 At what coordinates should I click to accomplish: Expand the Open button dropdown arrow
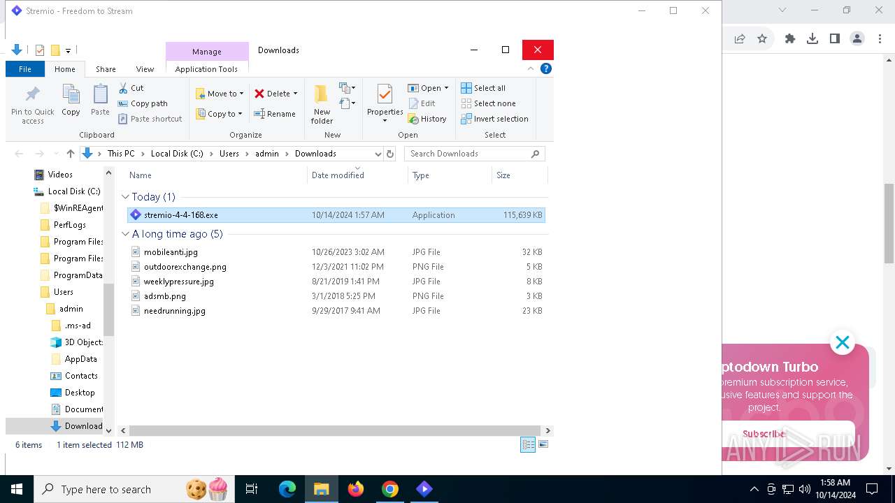(446, 88)
